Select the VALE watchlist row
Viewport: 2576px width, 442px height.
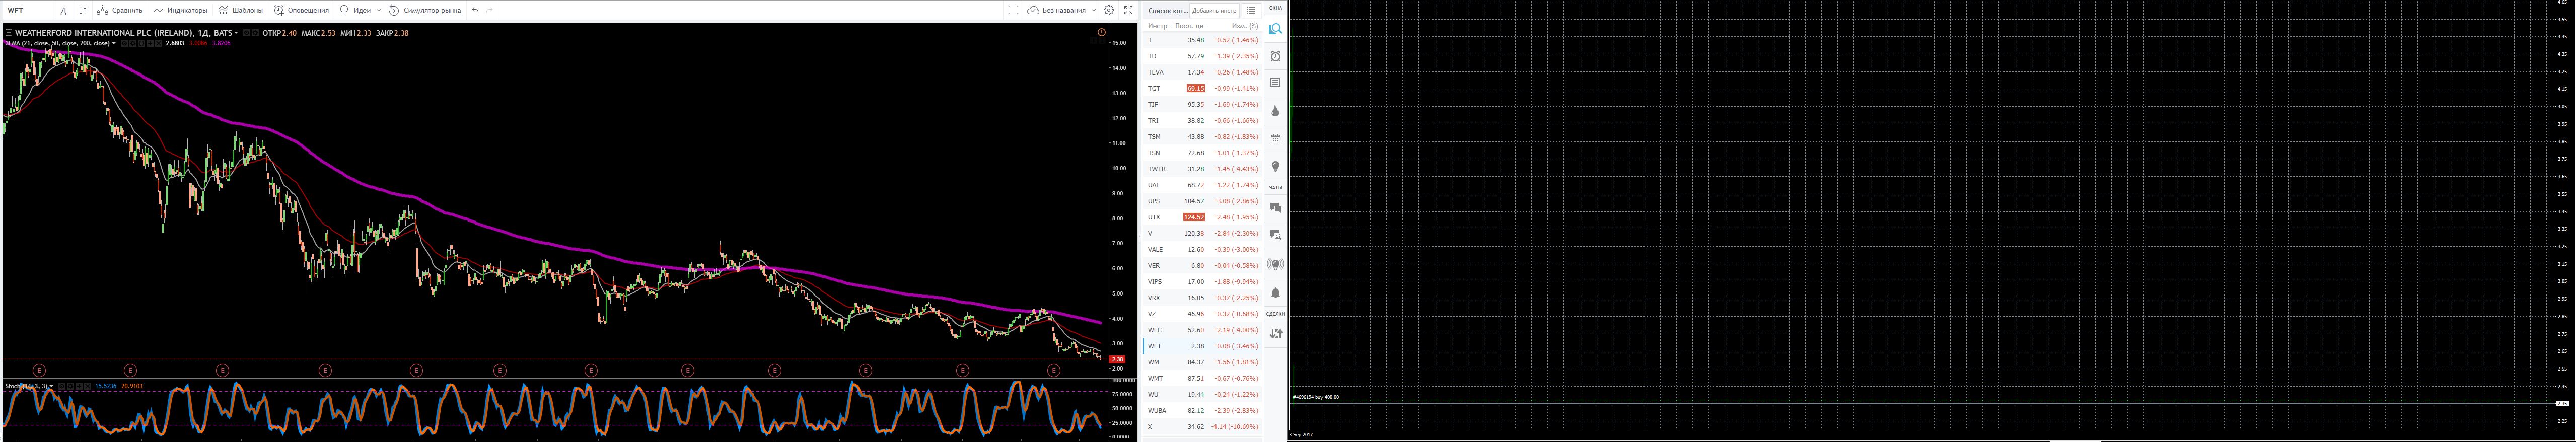coord(1203,249)
